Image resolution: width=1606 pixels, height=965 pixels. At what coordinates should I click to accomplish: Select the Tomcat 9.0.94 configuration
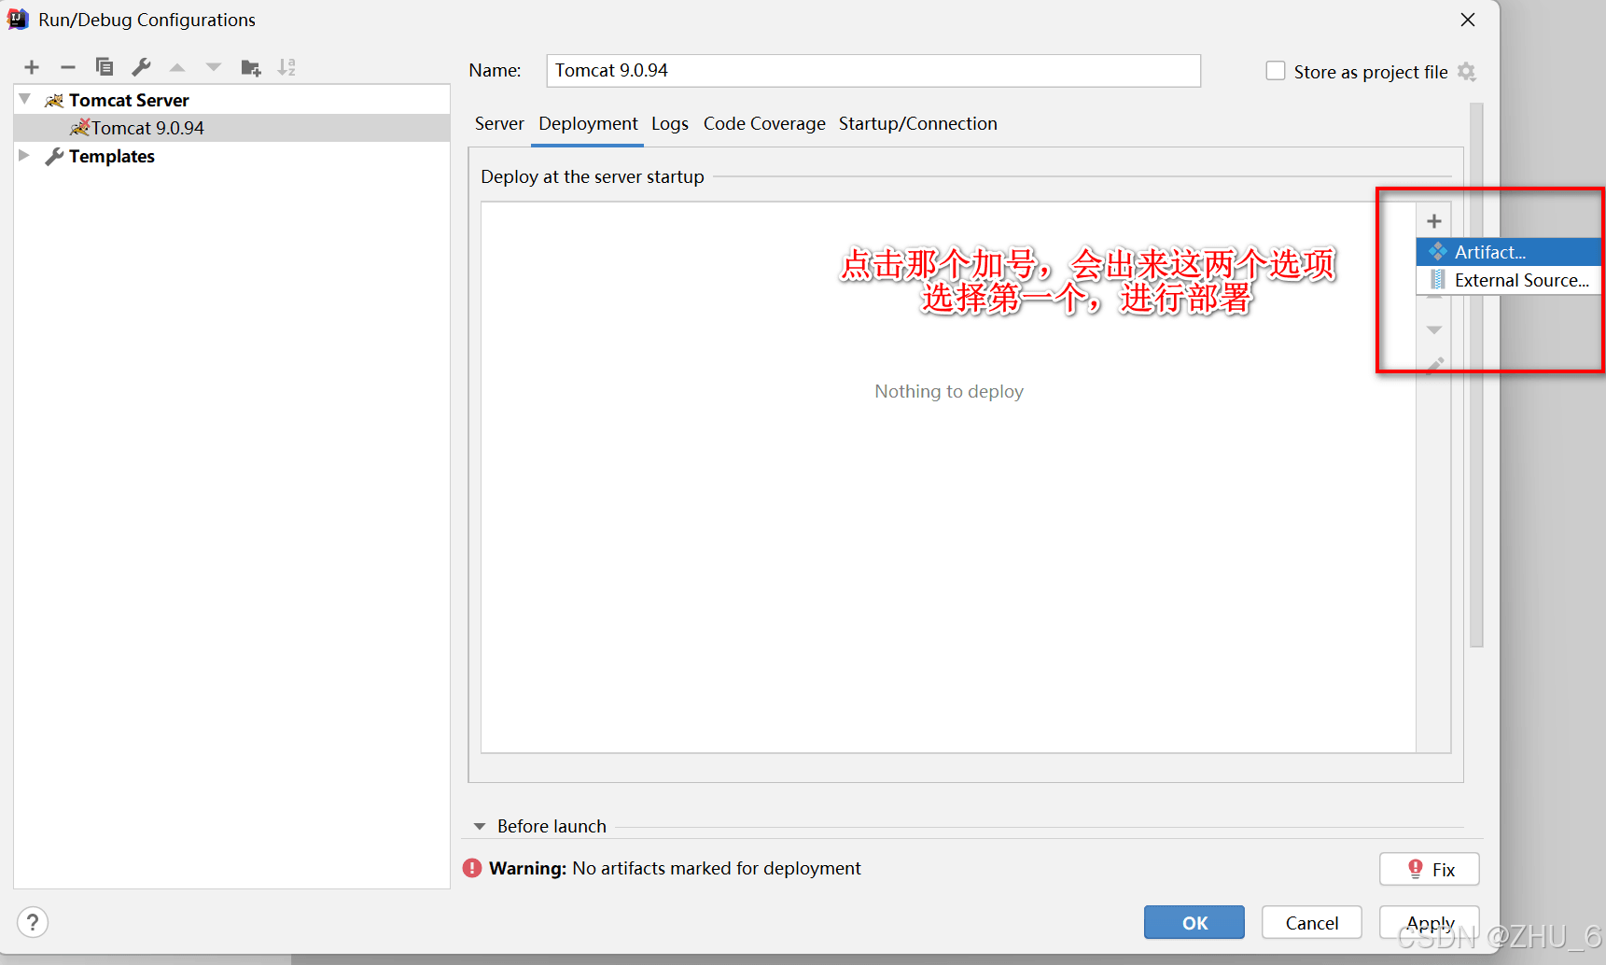(232, 128)
